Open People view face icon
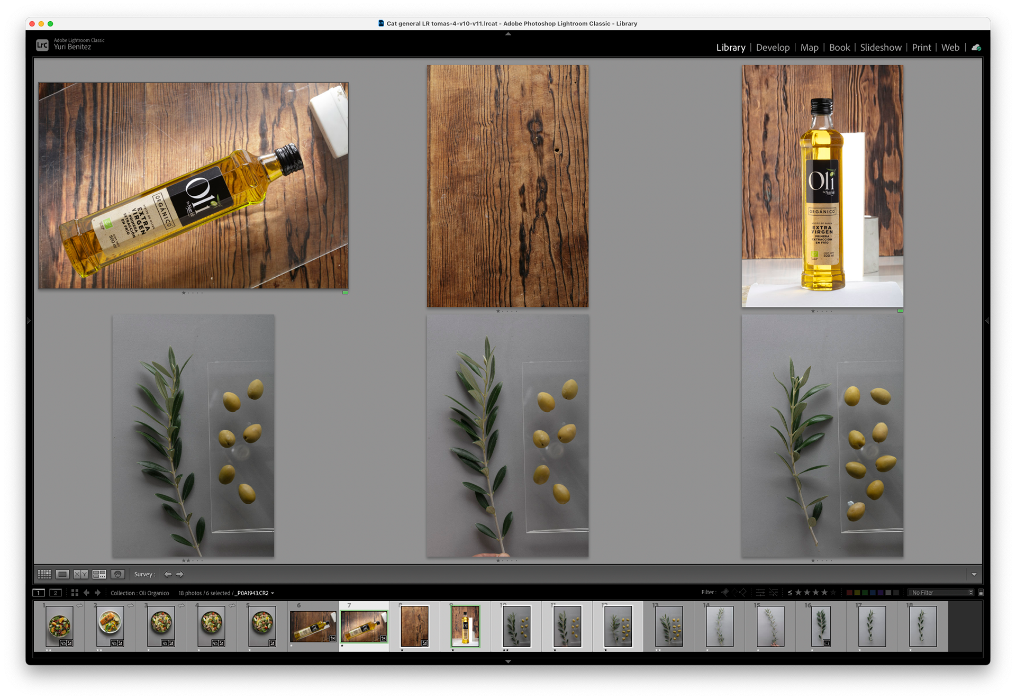This screenshot has width=1016, height=699. (117, 574)
